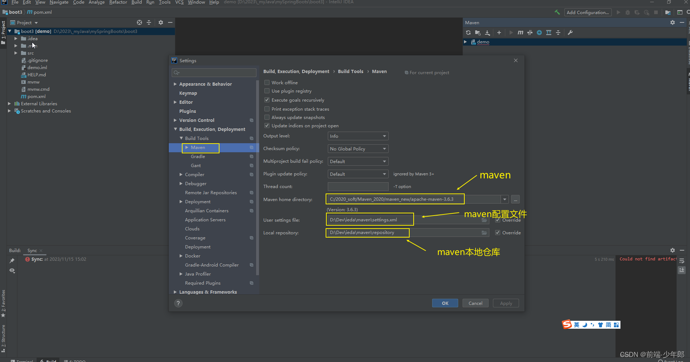The height and width of the screenshot is (362, 690).
Task: Open the VCS menu
Action: 179,2
